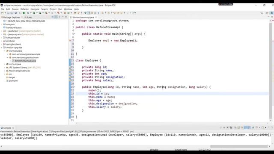274x154 pixels.
Task: Expand the com.versionupgrade.example package
Action: coord(7,54)
